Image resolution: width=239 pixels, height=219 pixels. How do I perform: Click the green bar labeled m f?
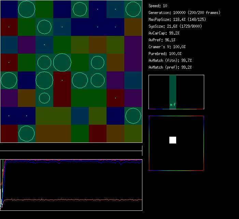[173, 92]
